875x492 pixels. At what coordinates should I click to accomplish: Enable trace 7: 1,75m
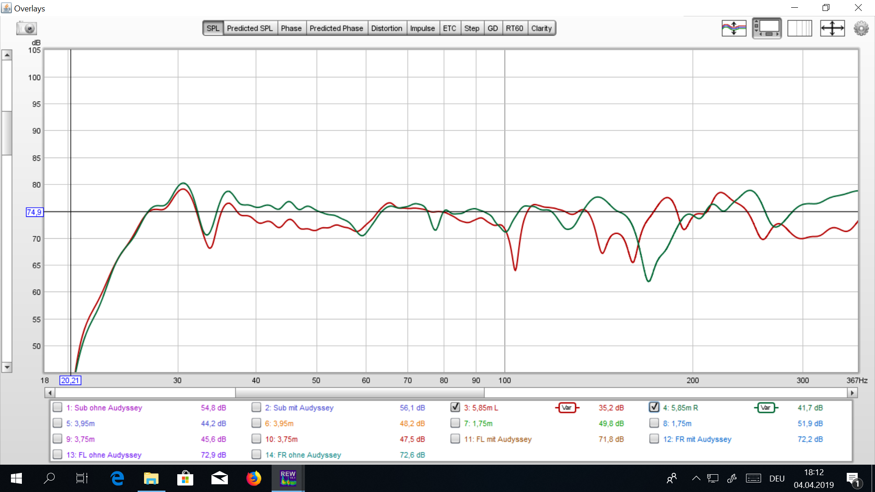point(455,423)
